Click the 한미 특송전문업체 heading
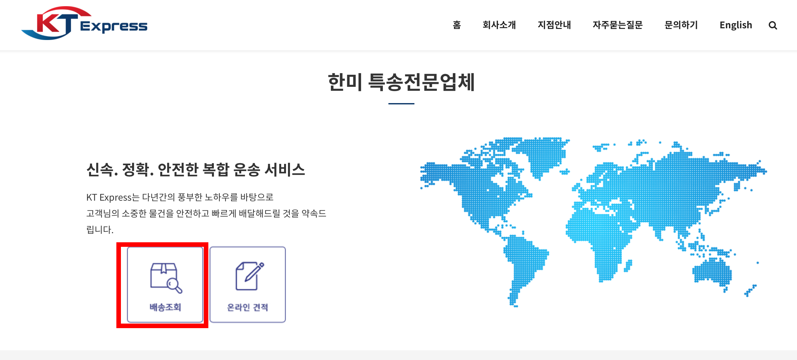797x360 pixels. coord(401,82)
